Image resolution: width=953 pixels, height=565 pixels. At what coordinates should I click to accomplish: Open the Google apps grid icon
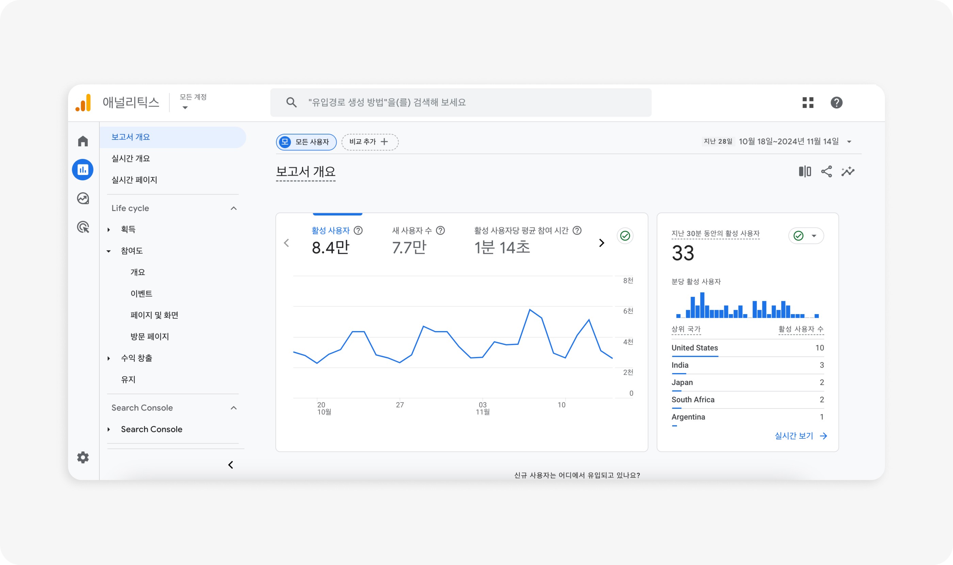coord(808,103)
